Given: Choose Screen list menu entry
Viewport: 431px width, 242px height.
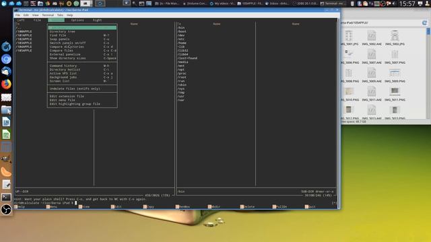Looking at the screenshot, I should tap(82, 81).
